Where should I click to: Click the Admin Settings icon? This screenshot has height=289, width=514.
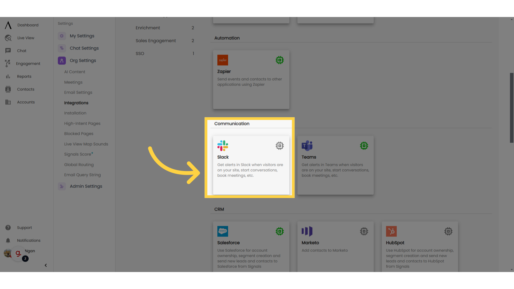point(62,186)
